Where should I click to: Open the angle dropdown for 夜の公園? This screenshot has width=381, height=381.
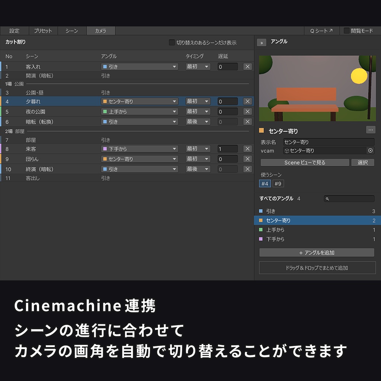(140, 112)
